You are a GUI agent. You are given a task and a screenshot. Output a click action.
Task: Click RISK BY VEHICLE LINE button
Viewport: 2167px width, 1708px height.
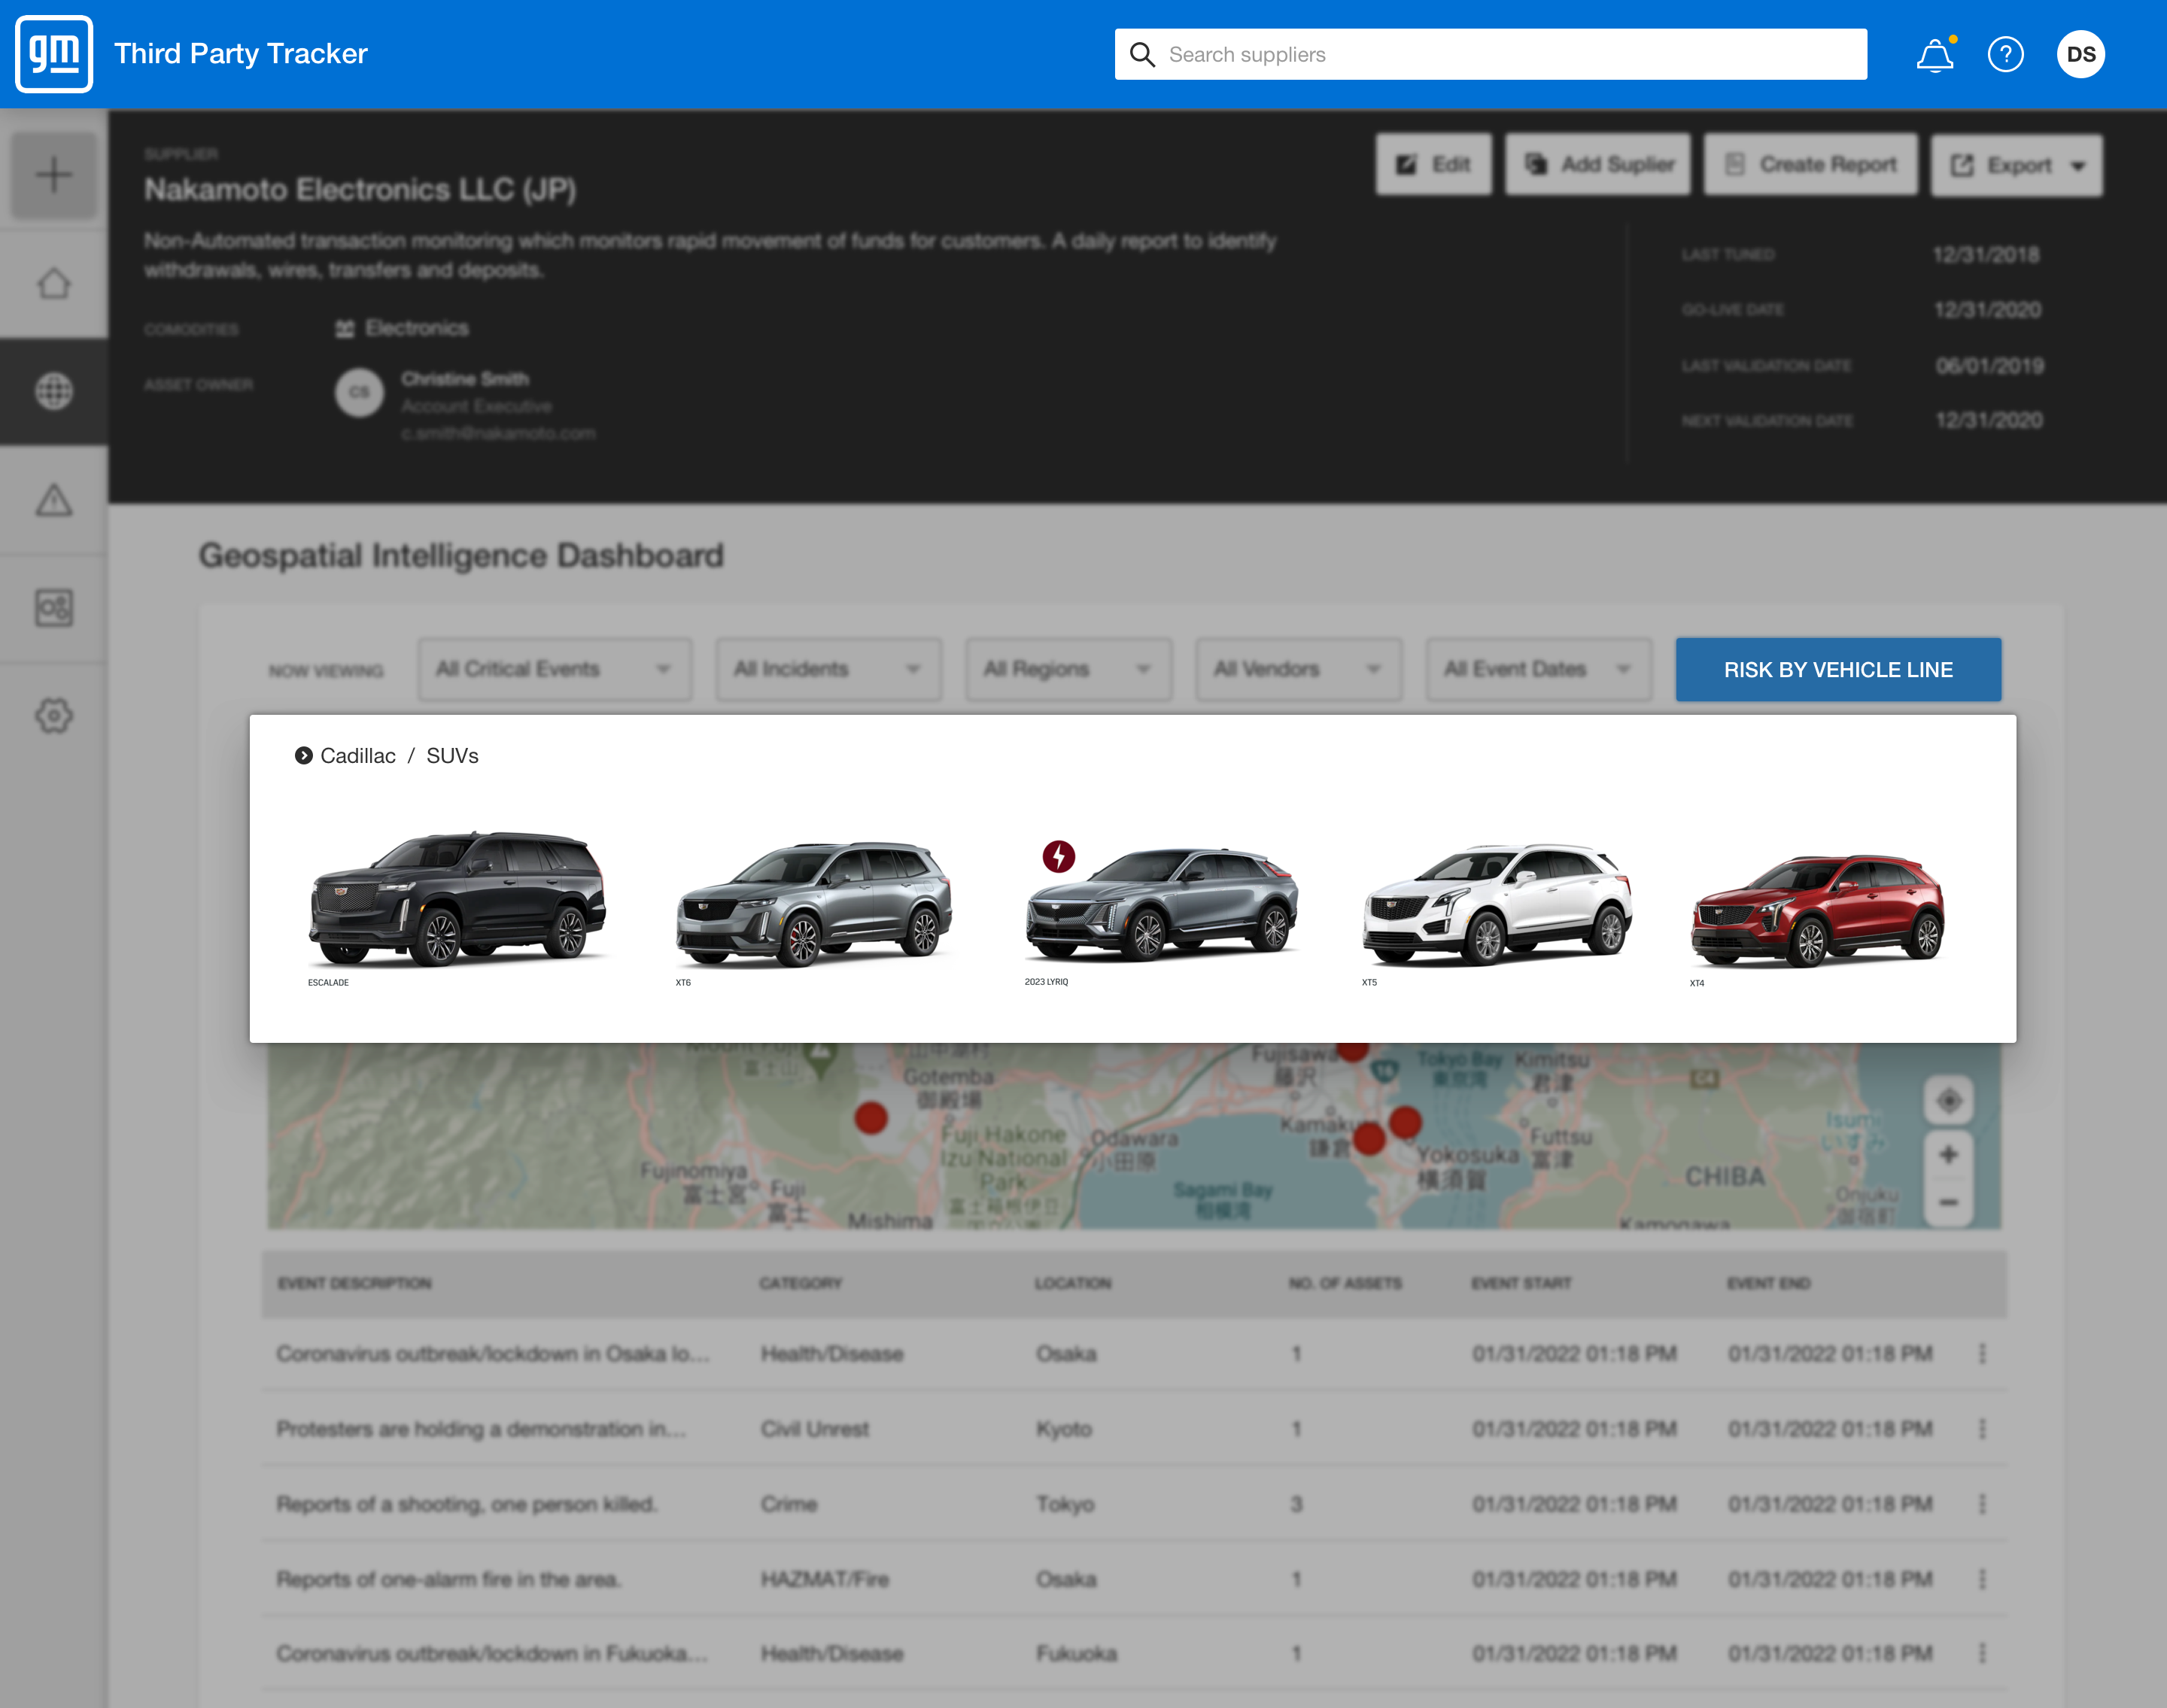click(x=1838, y=669)
